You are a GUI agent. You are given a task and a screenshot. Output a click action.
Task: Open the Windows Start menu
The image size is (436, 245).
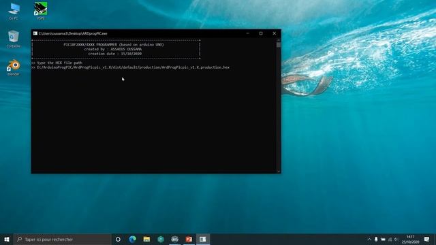click(7, 239)
